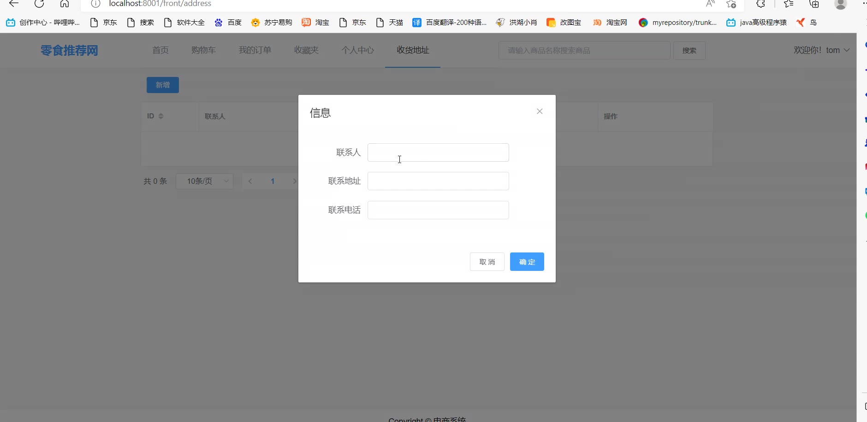Open the 洪湖小肖 bookmark
The height and width of the screenshot is (422, 867).
tap(517, 23)
